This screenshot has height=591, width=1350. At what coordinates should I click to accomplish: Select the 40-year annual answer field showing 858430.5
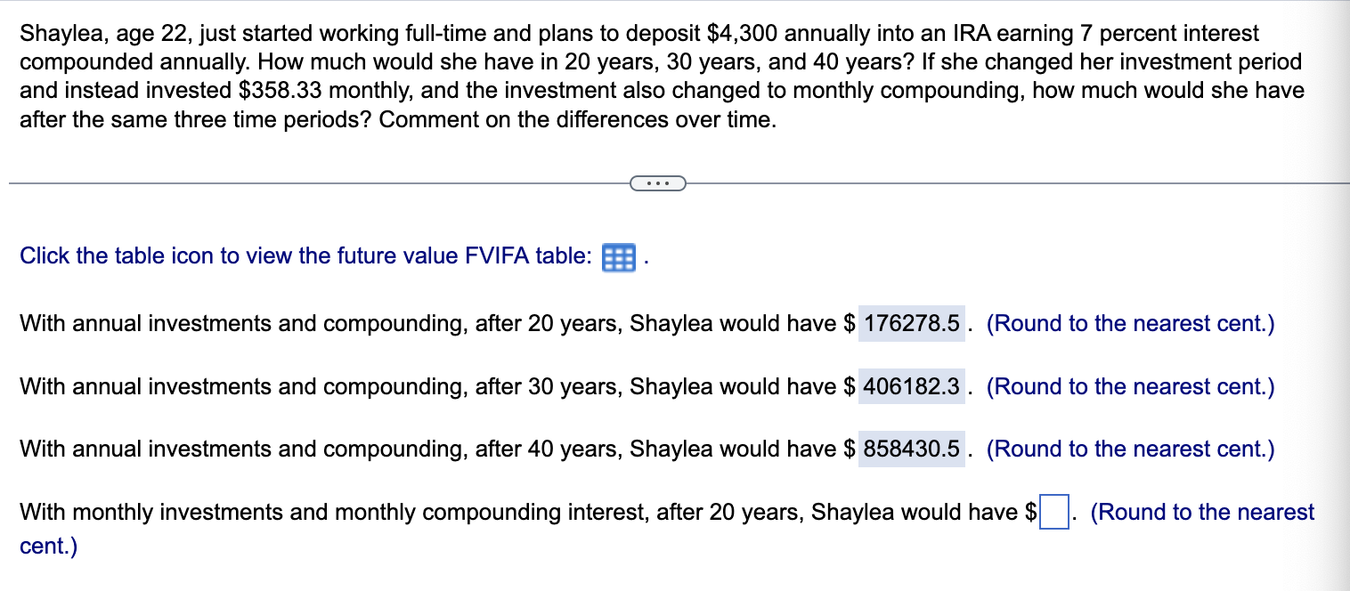[x=910, y=449]
